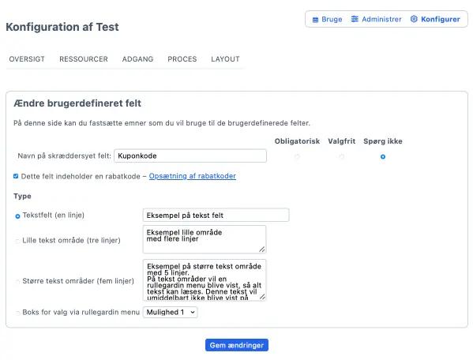Choose Tekstfelt (en linje) type
Image resolution: width=473 pixels, height=360 pixels.
click(17, 216)
